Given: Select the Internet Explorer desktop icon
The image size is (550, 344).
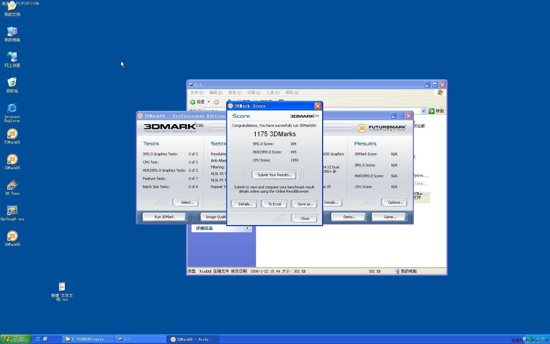Looking at the screenshot, I should coord(12,108).
